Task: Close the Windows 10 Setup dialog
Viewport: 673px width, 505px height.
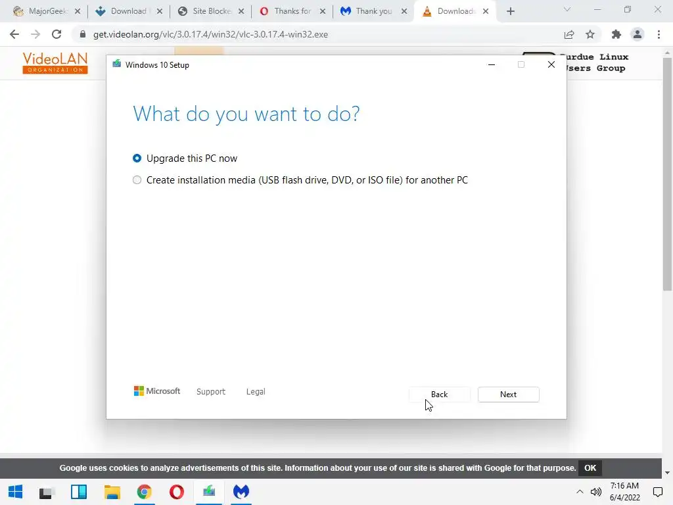Action: (551, 64)
